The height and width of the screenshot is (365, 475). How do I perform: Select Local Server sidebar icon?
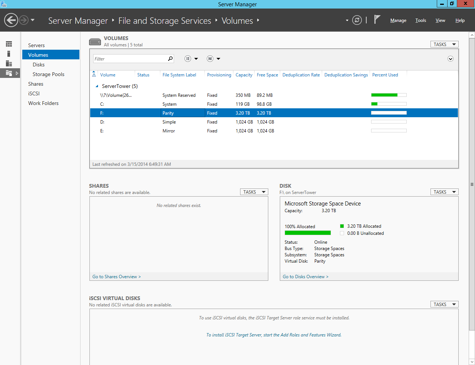(9, 54)
